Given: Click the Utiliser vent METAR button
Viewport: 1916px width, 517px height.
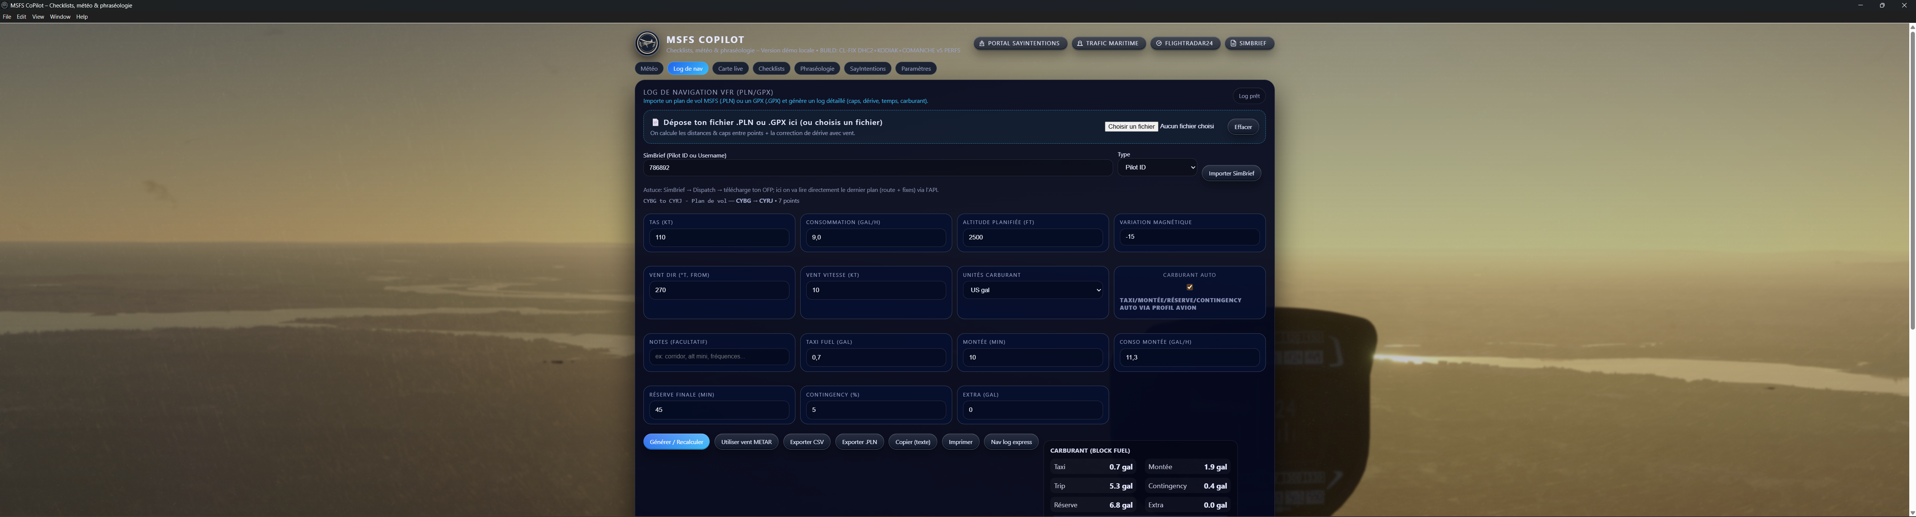Looking at the screenshot, I should (x=746, y=442).
